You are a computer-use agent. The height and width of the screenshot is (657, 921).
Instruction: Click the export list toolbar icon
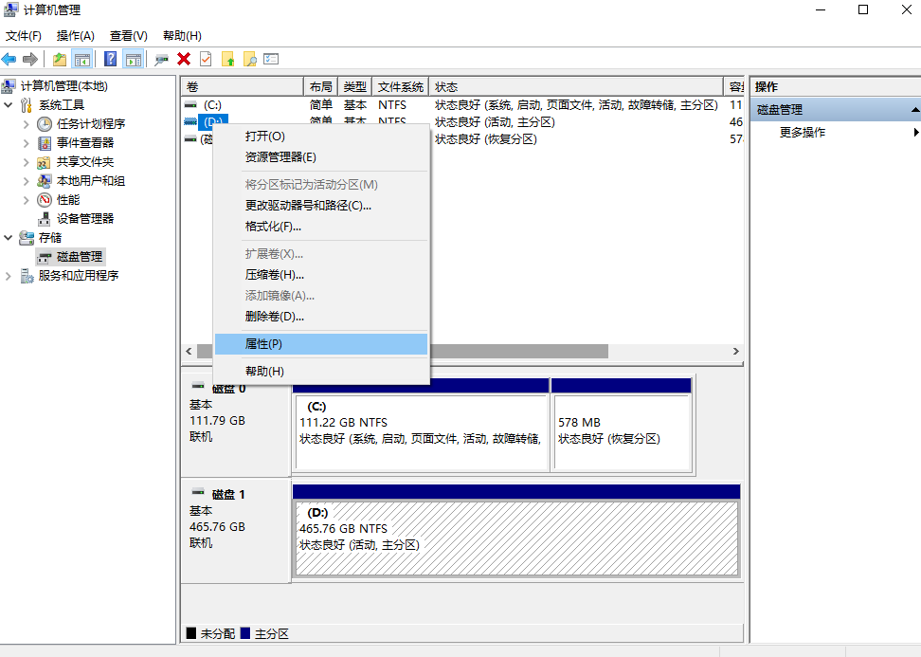click(x=227, y=59)
